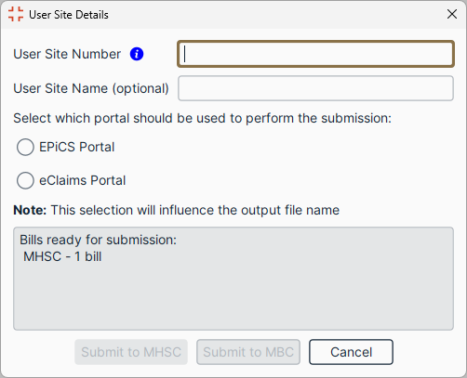Click the EPiCS Portal label text
The width and height of the screenshot is (467, 378).
tap(77, 147)
